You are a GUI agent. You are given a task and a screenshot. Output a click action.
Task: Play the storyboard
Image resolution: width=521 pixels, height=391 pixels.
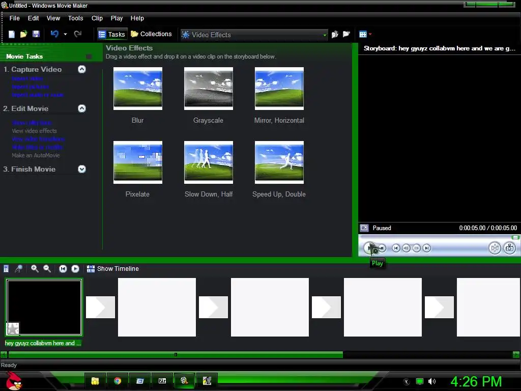coord(75,269)
